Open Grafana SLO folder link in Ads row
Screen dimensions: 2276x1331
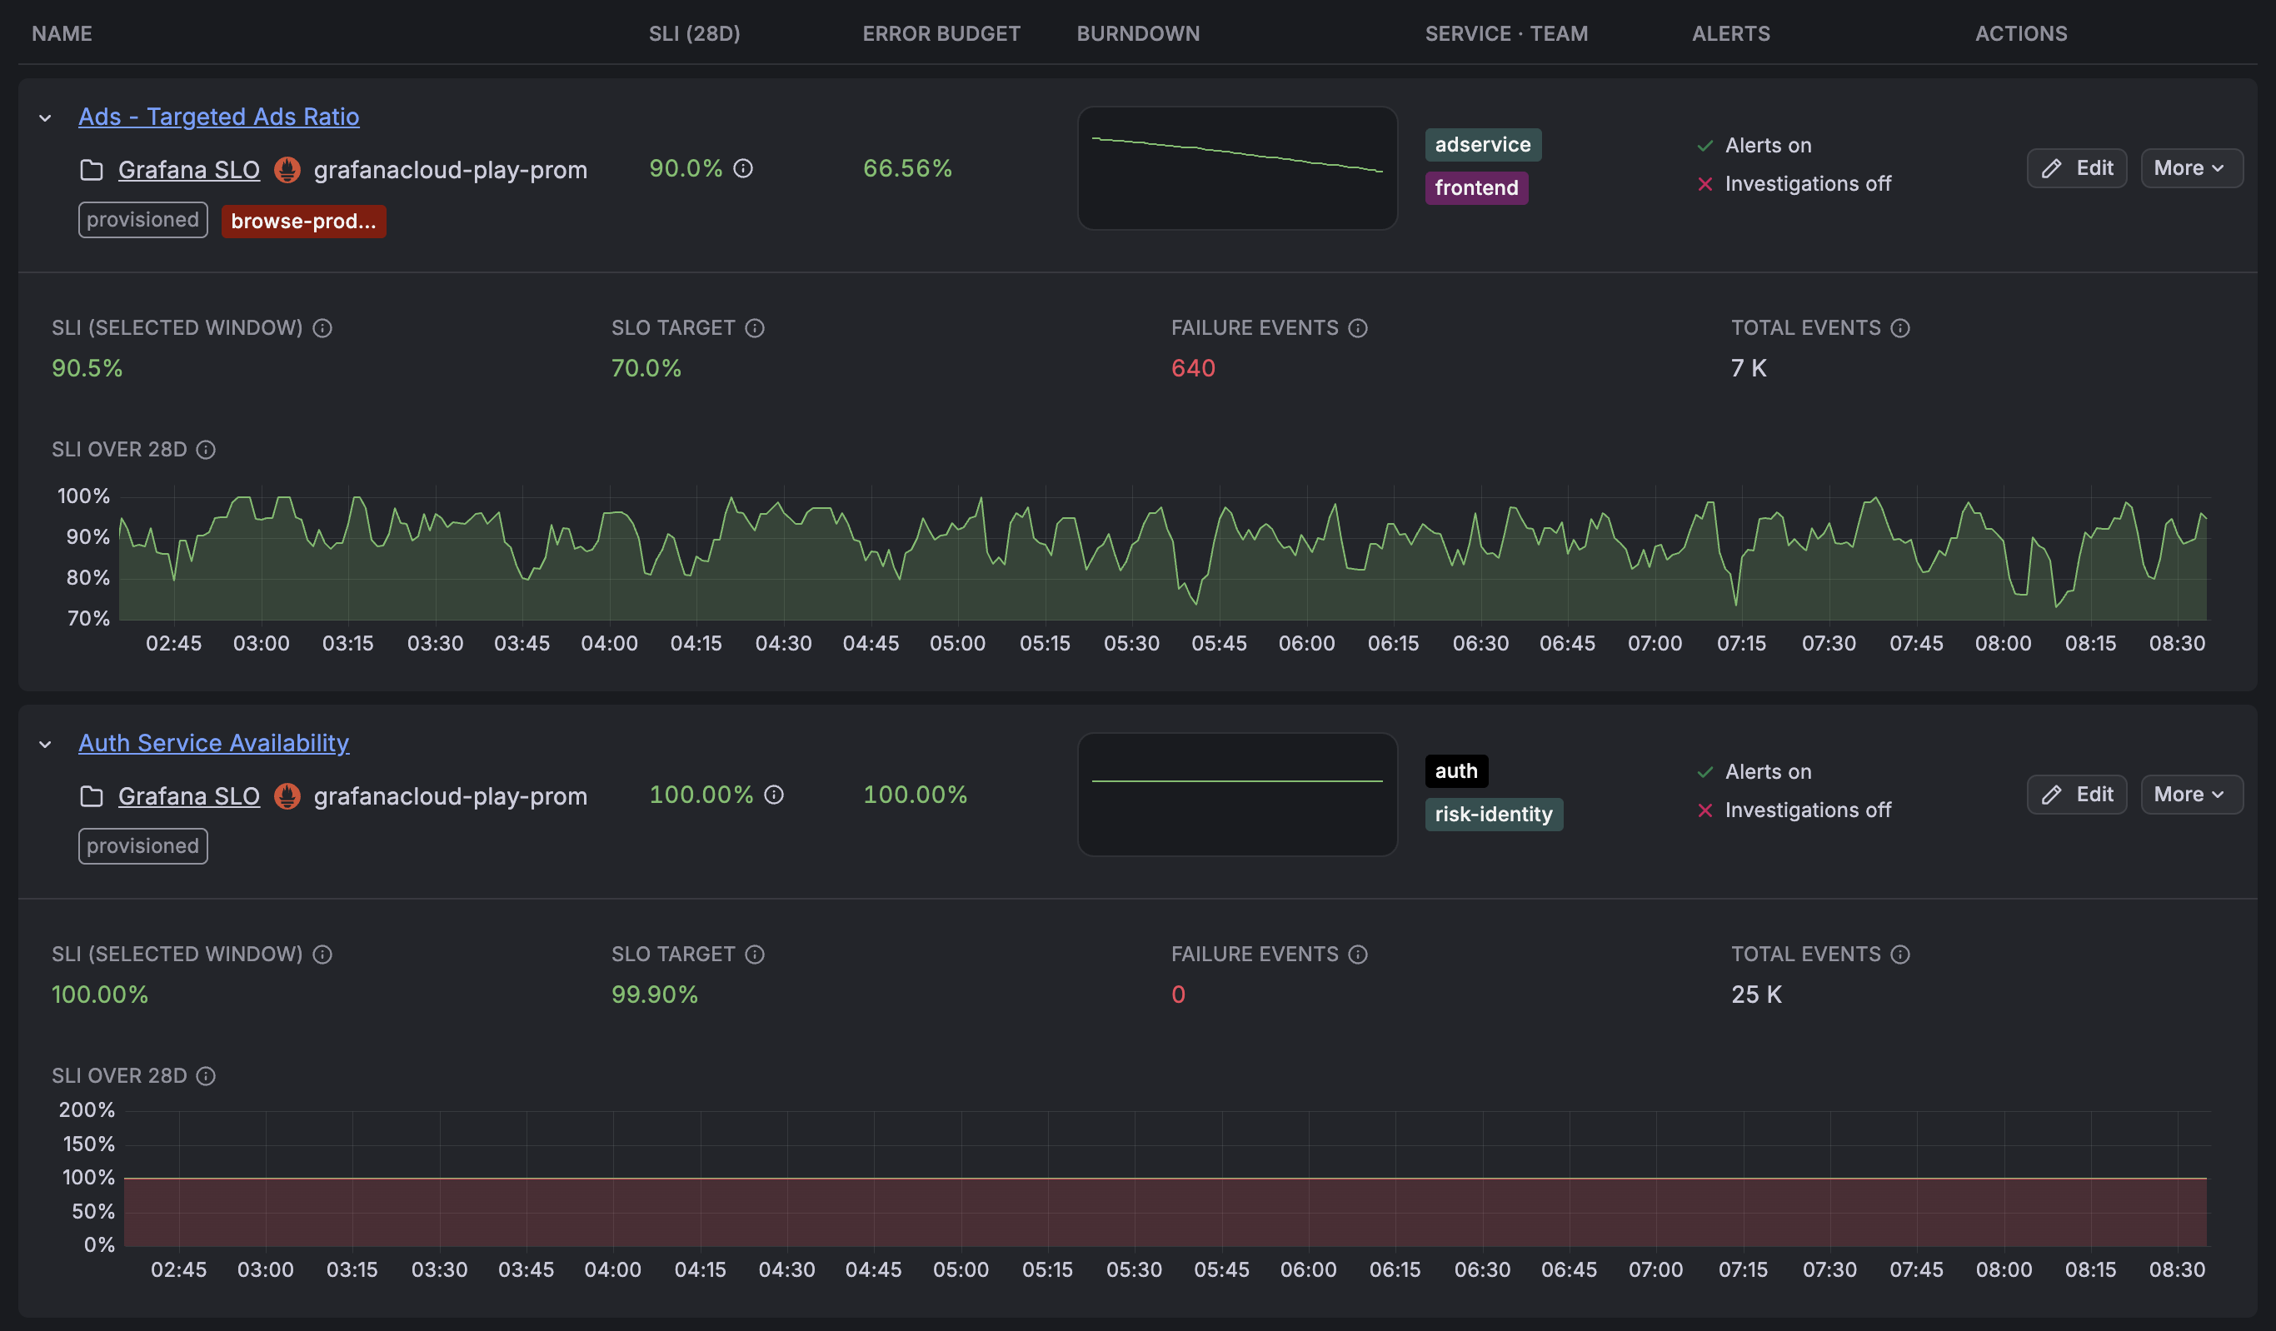point(189,170)
